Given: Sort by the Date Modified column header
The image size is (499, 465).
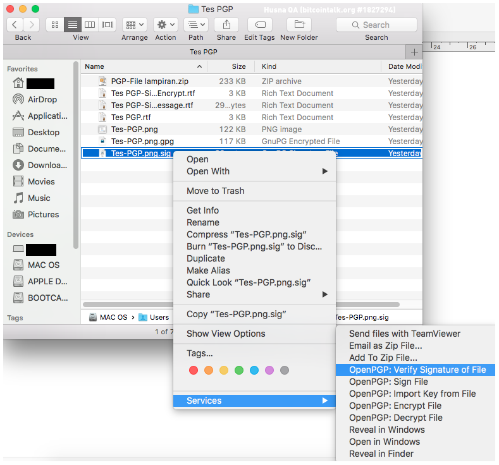Looking at the screenshot, I should (x=402, y=66).
